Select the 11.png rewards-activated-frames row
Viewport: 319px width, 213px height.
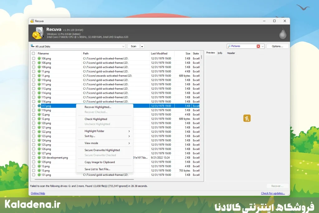[116, 76]
